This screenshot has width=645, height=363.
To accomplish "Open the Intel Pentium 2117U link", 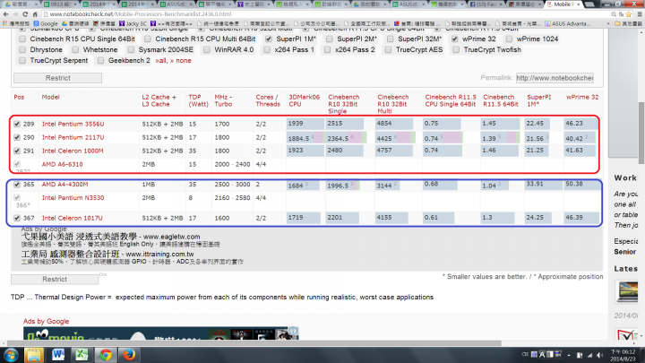I will click(x=73, y=137).
